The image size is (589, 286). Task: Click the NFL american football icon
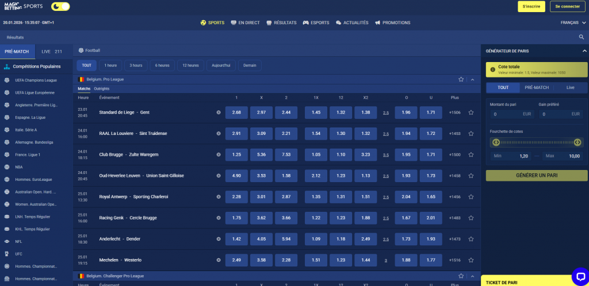[x=7, y=241]
